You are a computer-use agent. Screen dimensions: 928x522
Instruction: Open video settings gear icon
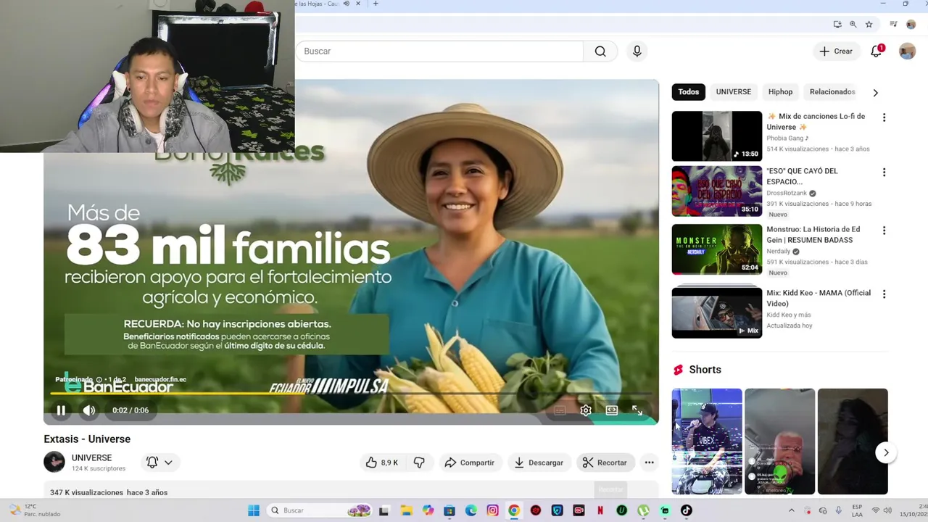tap(586, 410)
